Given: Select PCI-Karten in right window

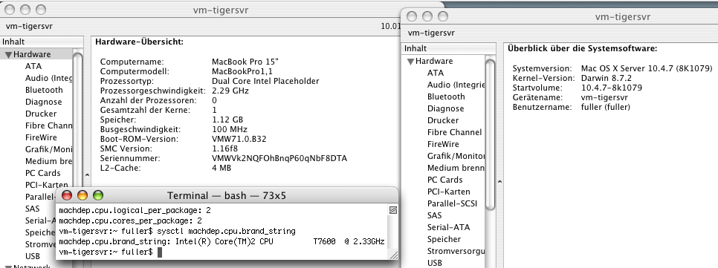Looking at the screenshot, I should [x=449, y=192].
